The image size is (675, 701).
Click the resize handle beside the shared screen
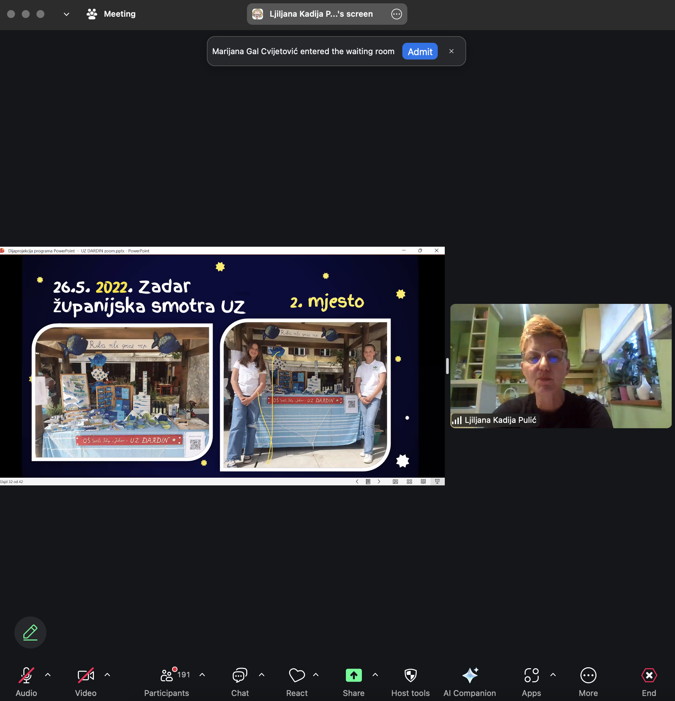pos(447,366)
